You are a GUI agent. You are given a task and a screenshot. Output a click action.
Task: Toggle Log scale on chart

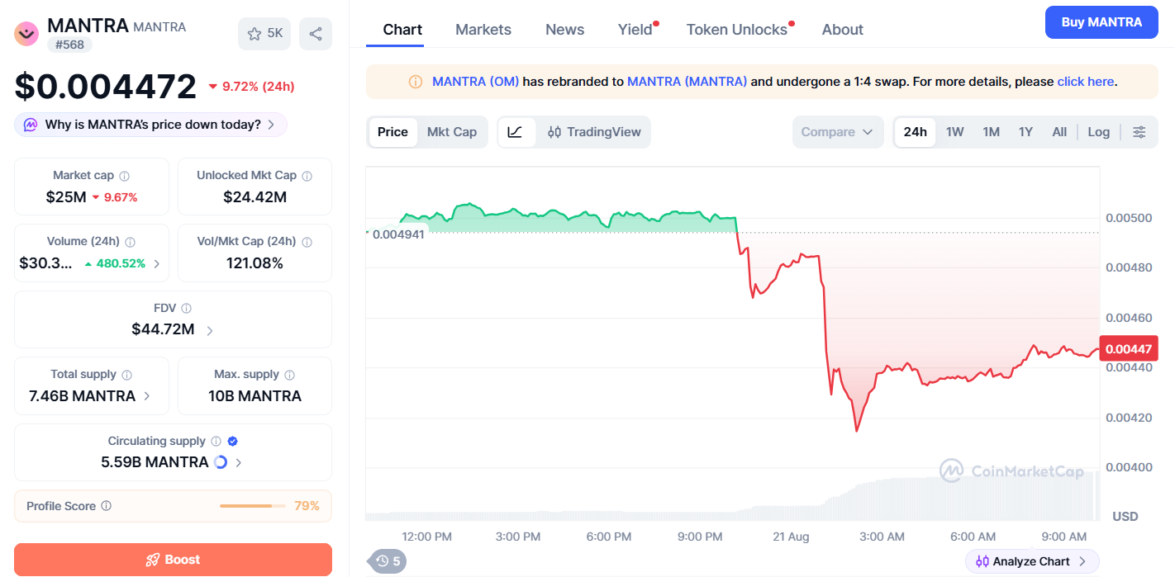1099,132
